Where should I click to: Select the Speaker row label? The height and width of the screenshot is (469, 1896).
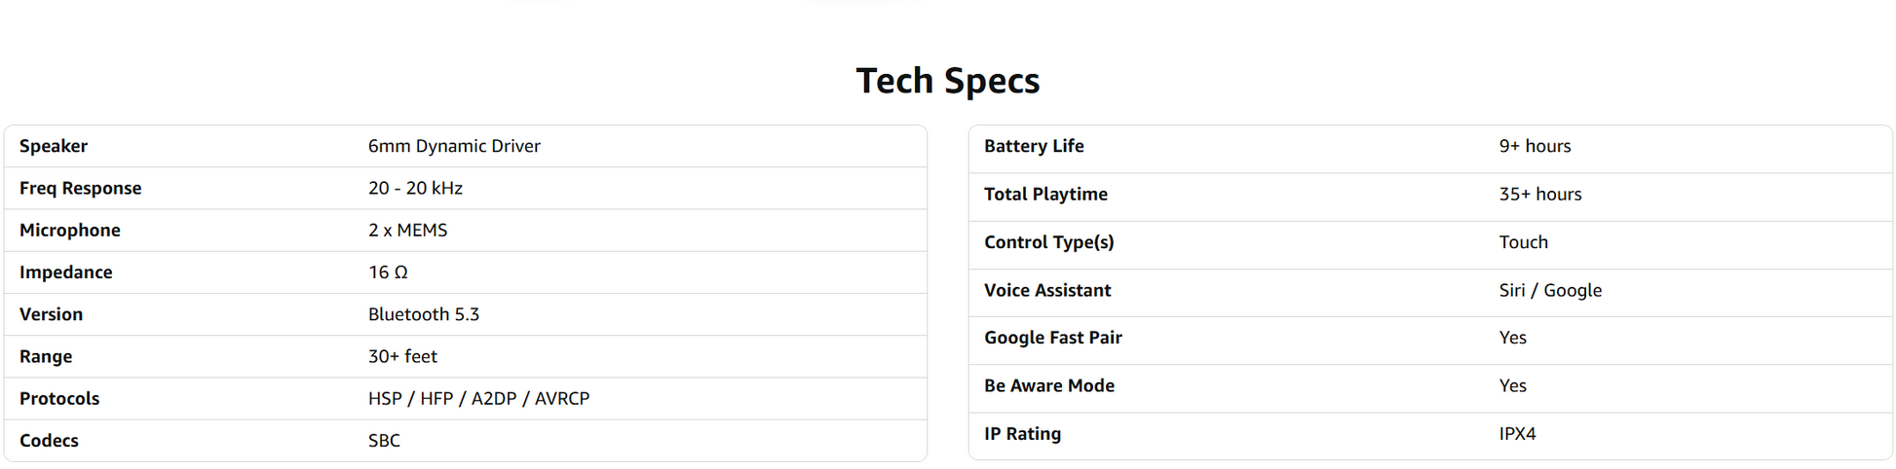[x=54, y=146]
